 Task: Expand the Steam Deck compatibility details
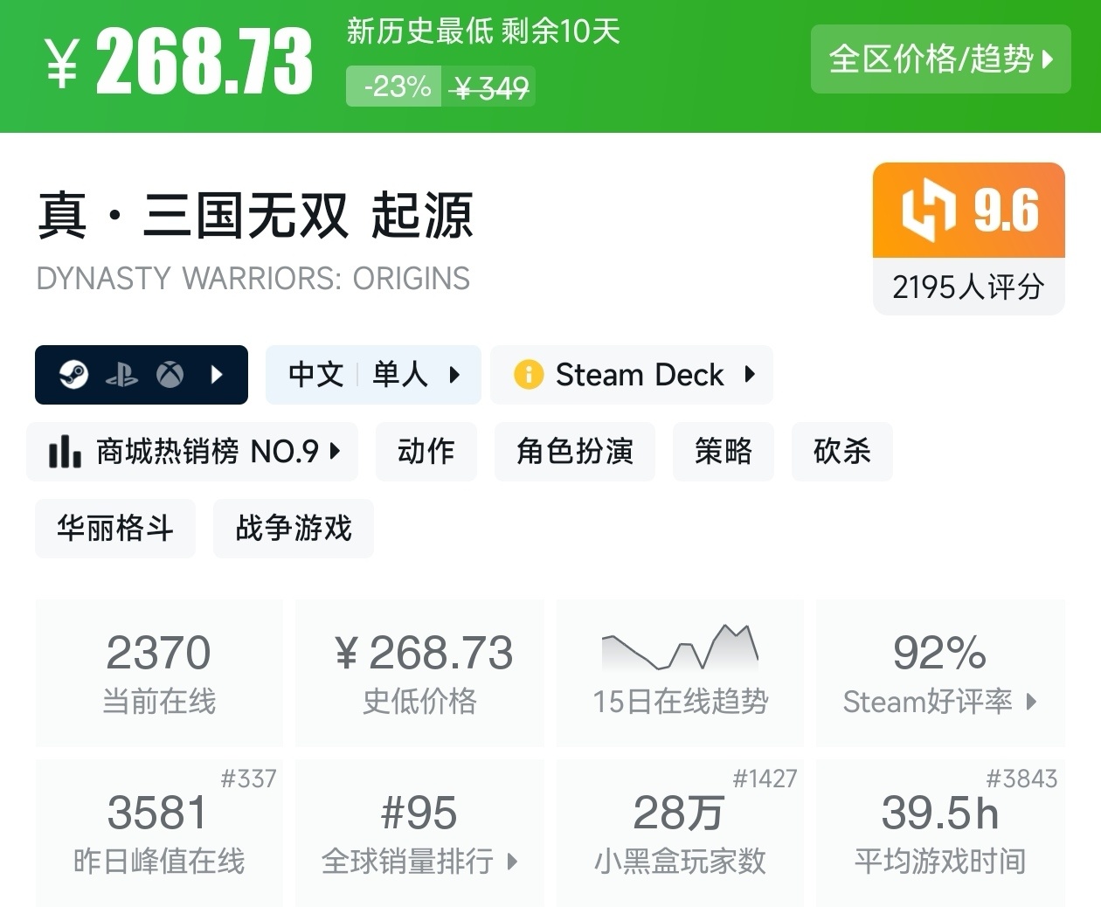click(750, 375)
